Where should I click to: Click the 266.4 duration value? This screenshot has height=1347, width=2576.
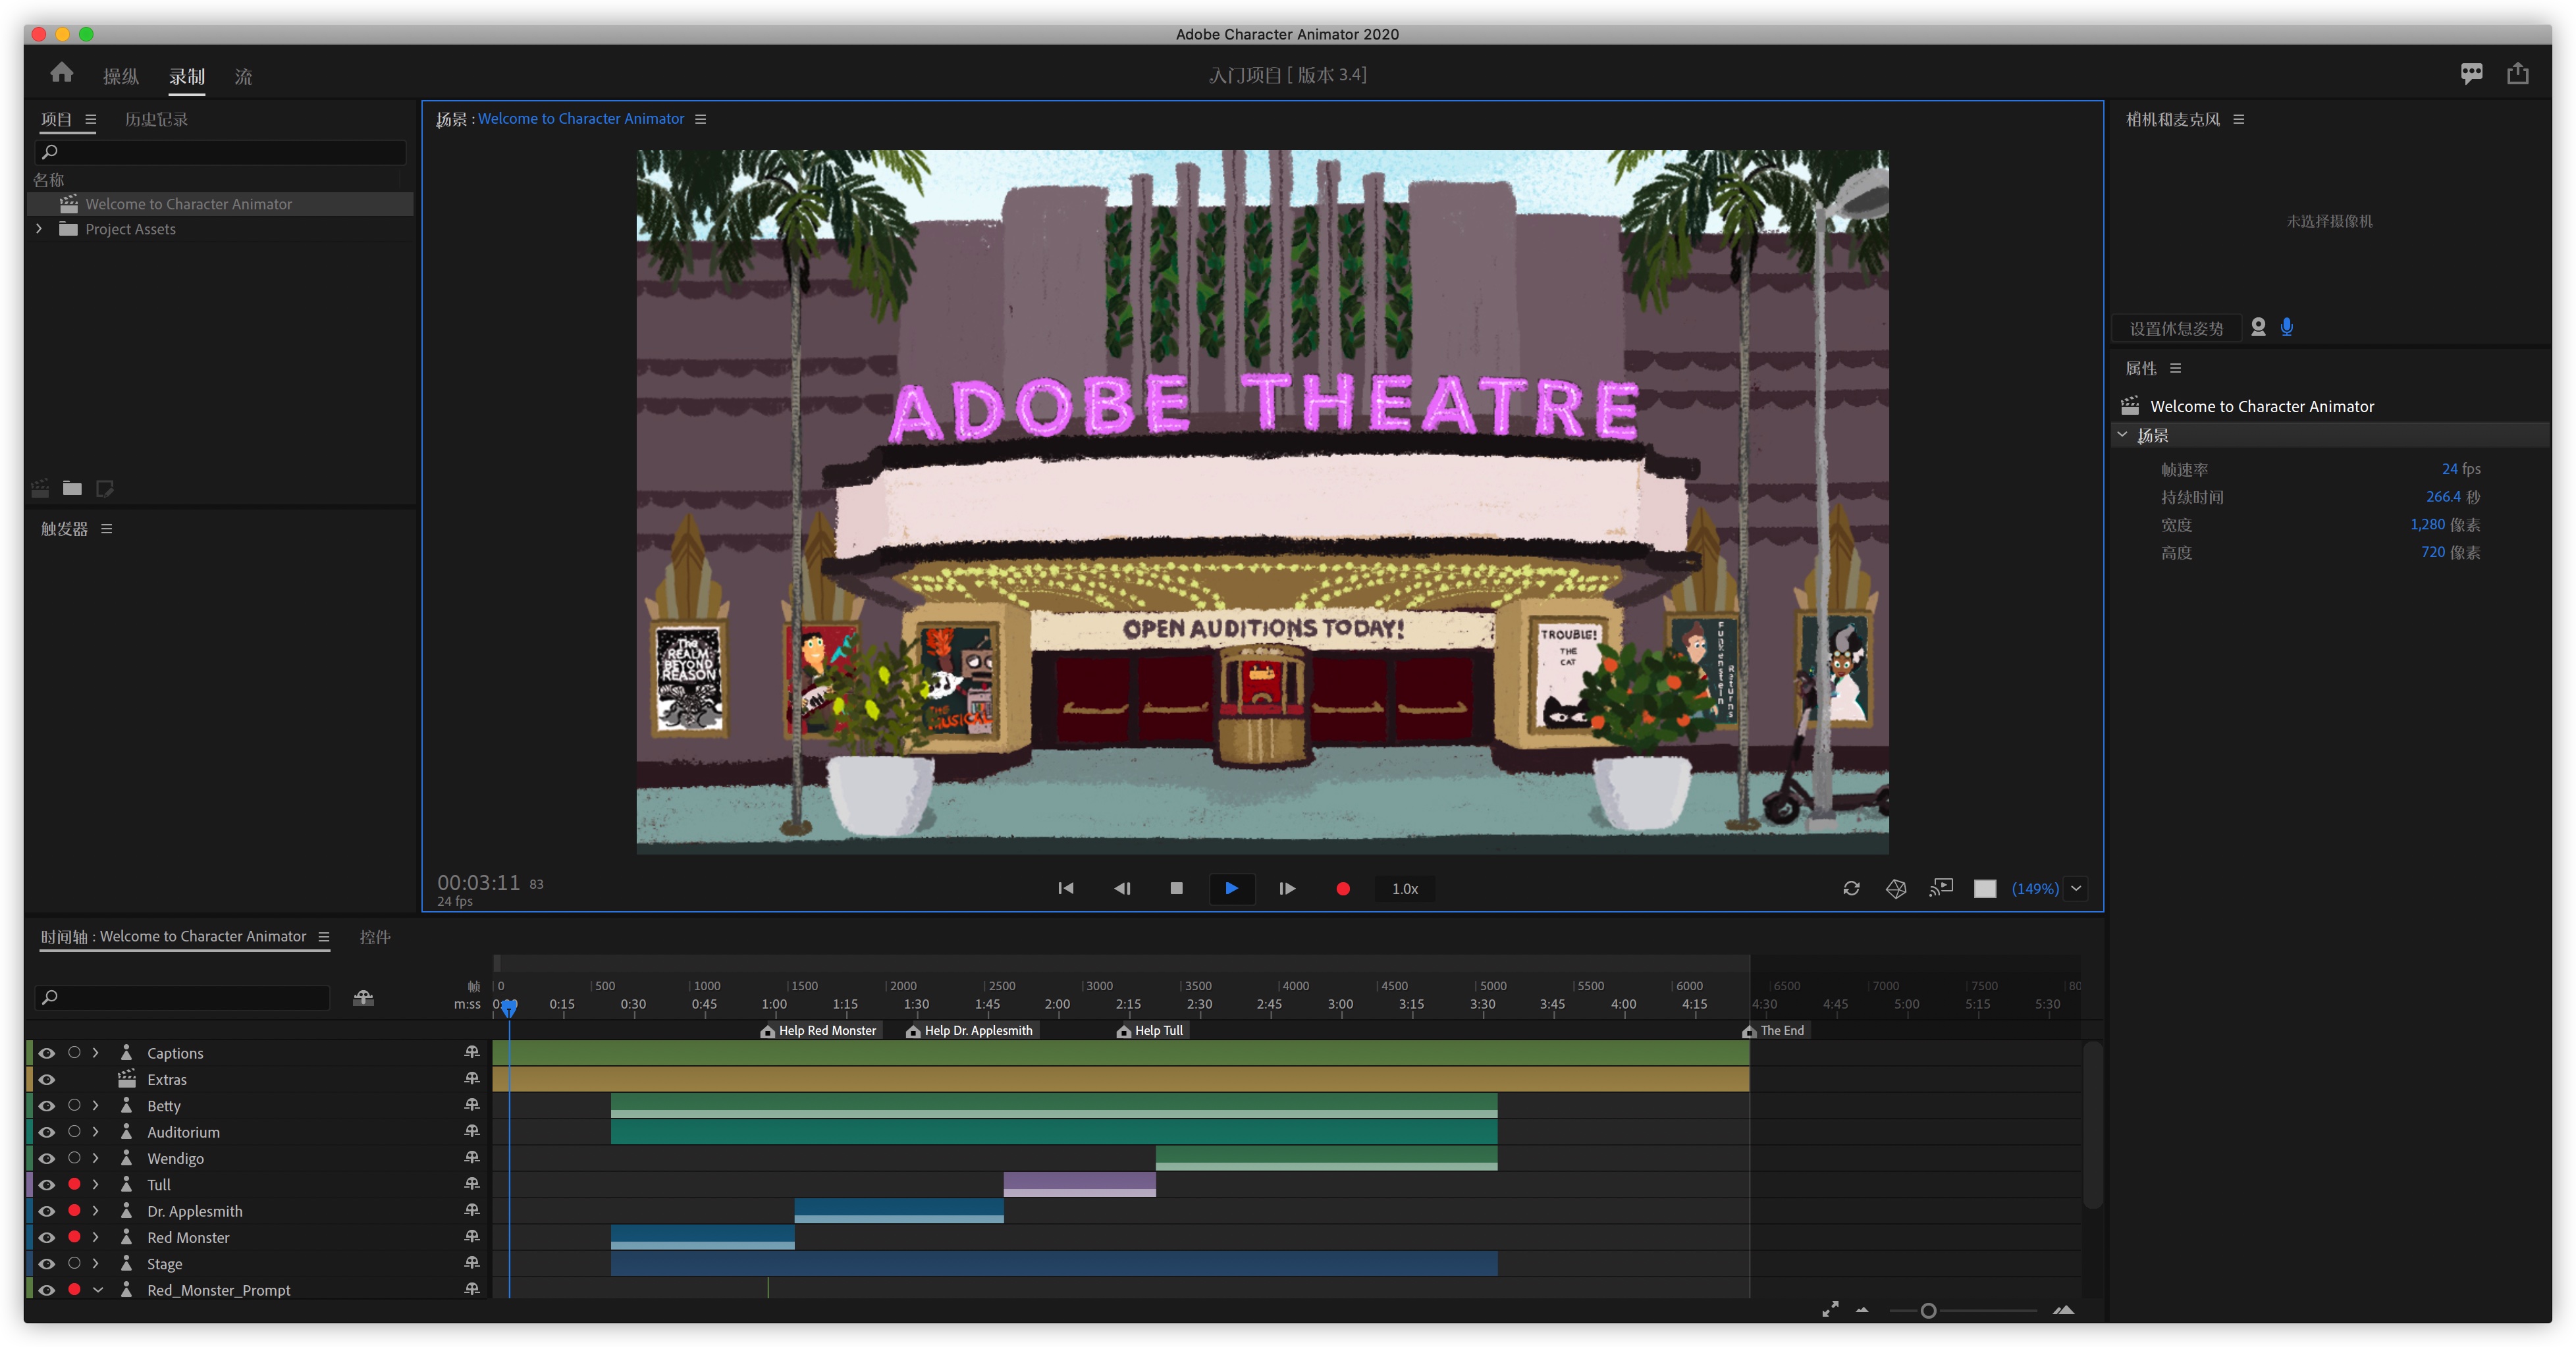coord(2443,497)
